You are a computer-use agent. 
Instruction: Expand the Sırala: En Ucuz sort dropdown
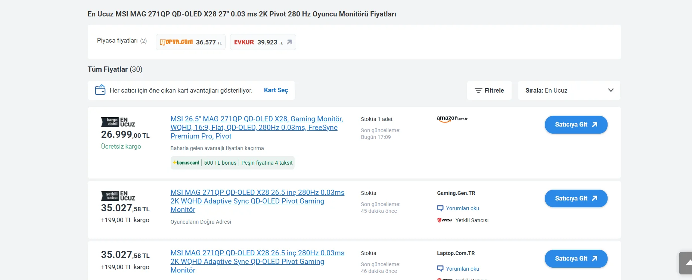coord(569,90)
